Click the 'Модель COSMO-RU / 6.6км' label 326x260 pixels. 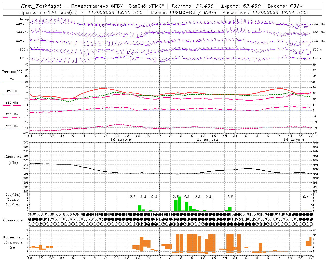tap(184, 12)
